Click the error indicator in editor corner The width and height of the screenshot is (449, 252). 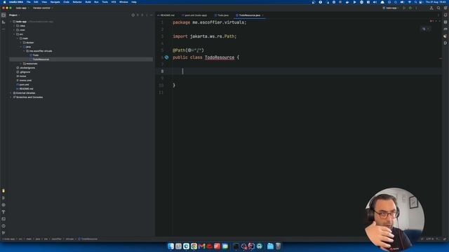pyautogui.click(x=432, y=21)
